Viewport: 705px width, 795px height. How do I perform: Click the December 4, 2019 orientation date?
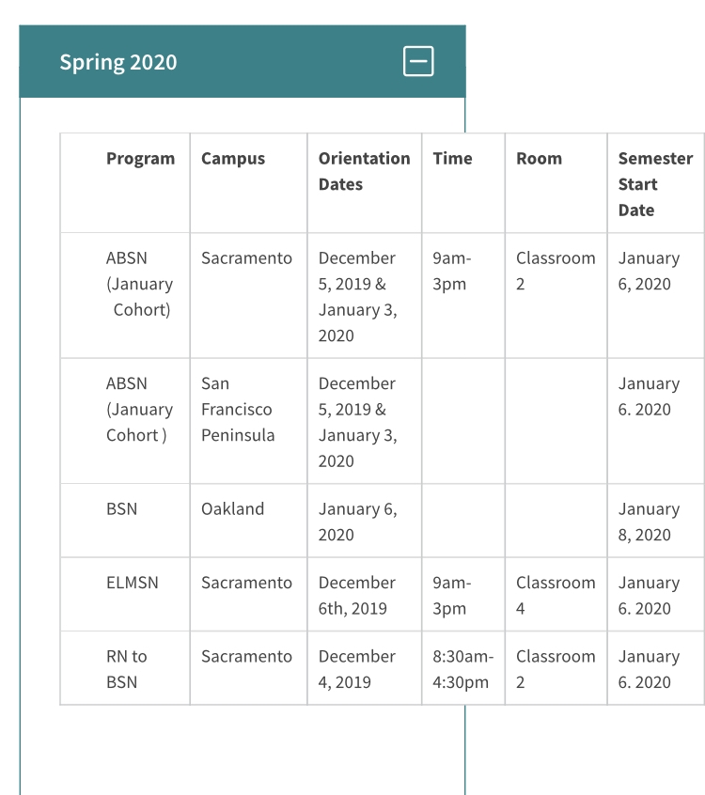357,669
